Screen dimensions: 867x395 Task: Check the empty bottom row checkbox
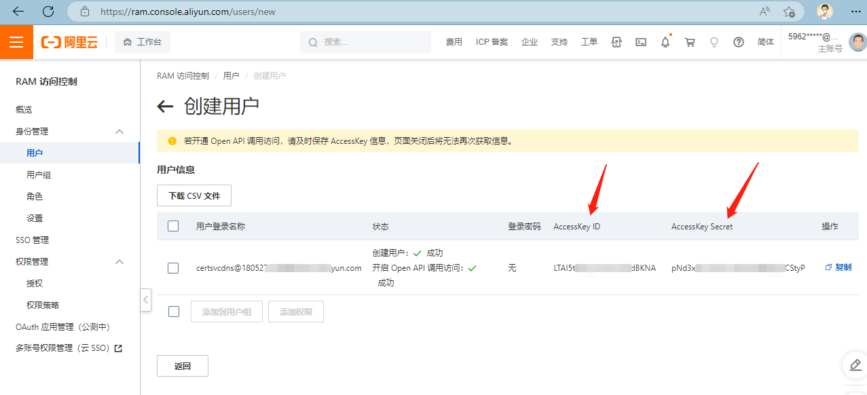[x=173, y=311]
